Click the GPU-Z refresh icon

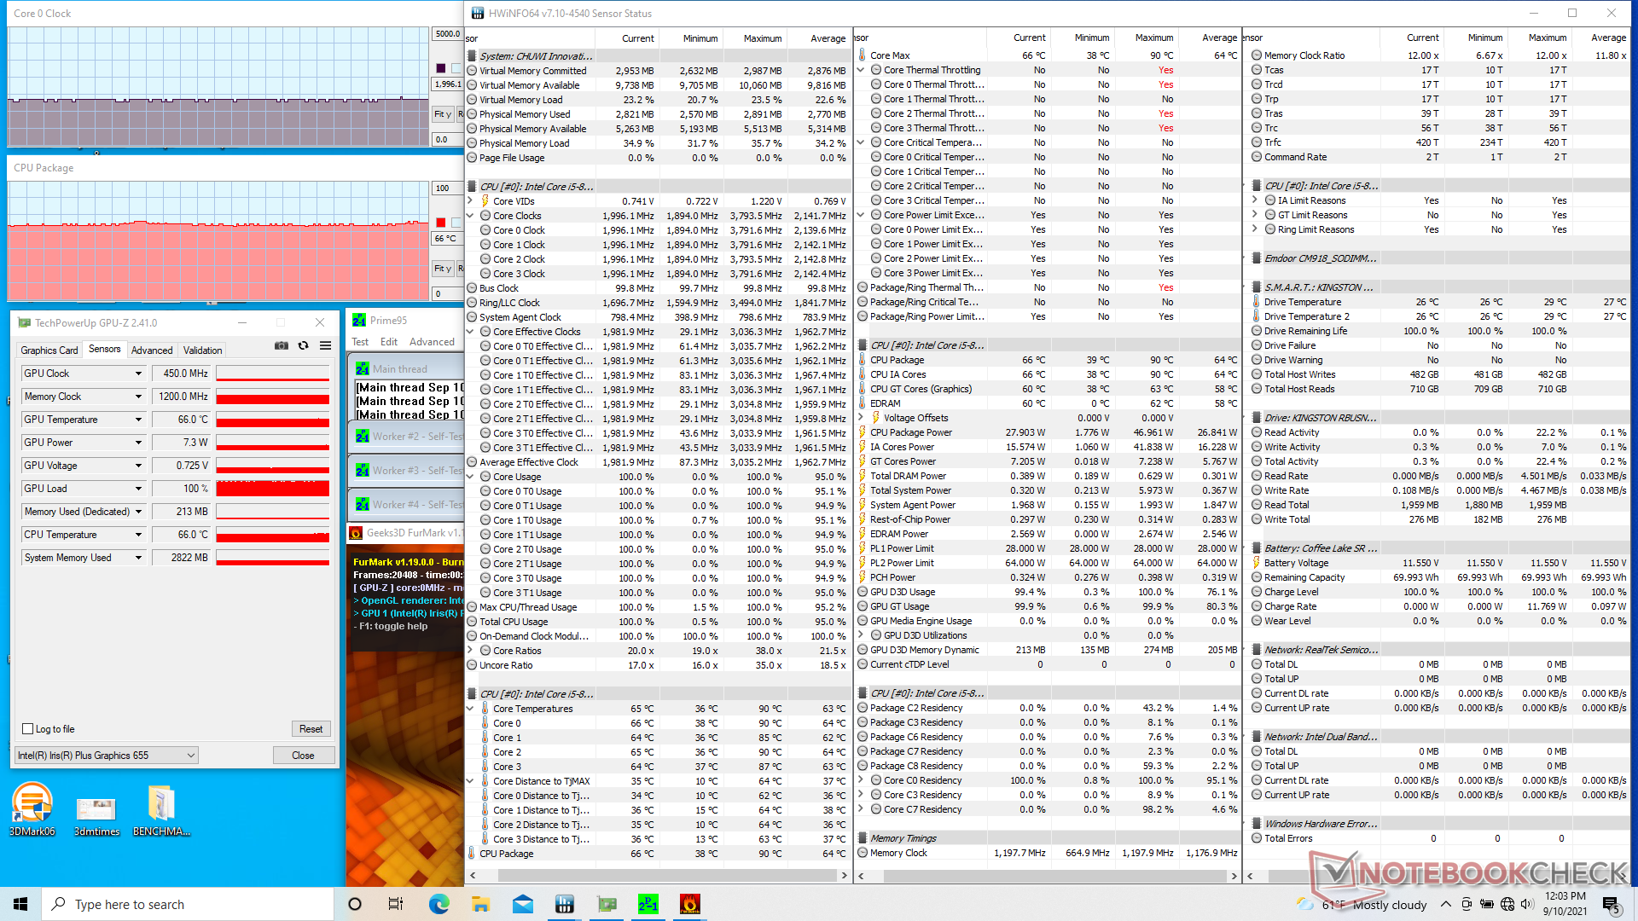click(x=303, y=345)
